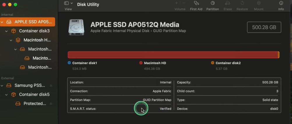Click the blue Container disk1 swatch
The image size is (292, 124).
click(x=69, y=63)
